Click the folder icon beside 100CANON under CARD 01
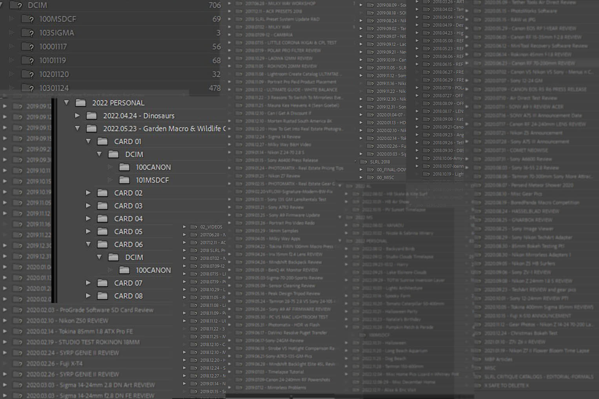Viewport: 599px width, 399px height. [x=124, y=167]
